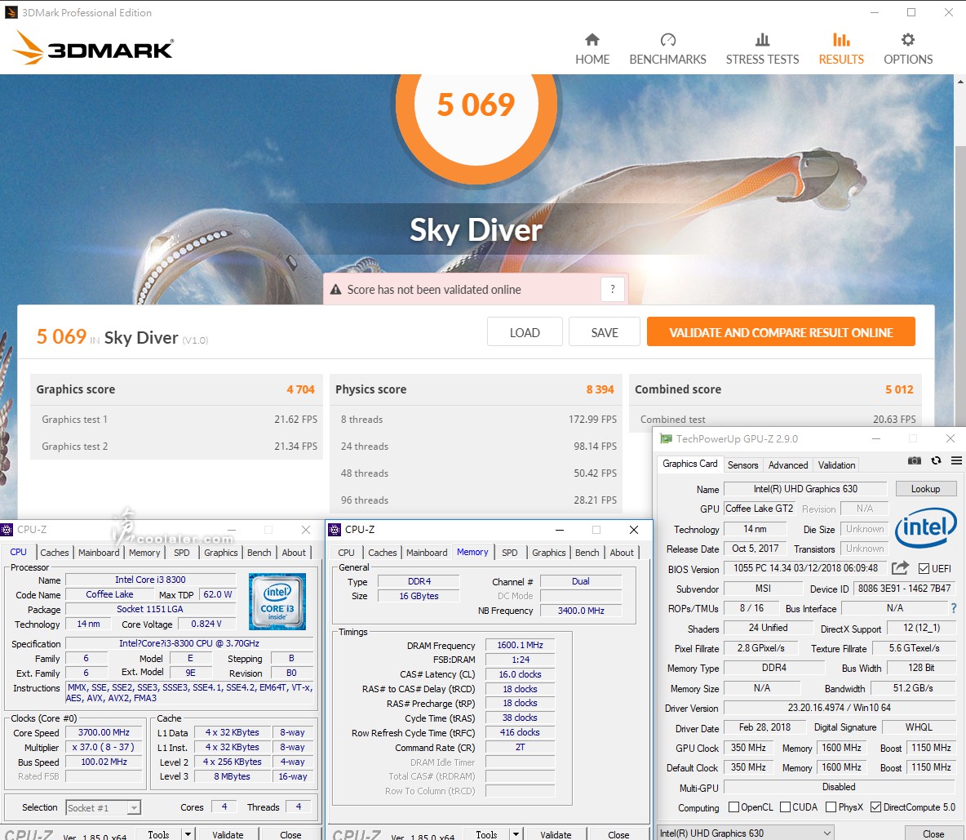The width and height of the screenshot is (966, 840).
Task: Switch to Sensors tab in GPU-Z
Action: click(742, 465)
